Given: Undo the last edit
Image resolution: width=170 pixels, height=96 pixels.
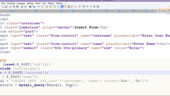Looking at the screenshot, I should (22, 7).
